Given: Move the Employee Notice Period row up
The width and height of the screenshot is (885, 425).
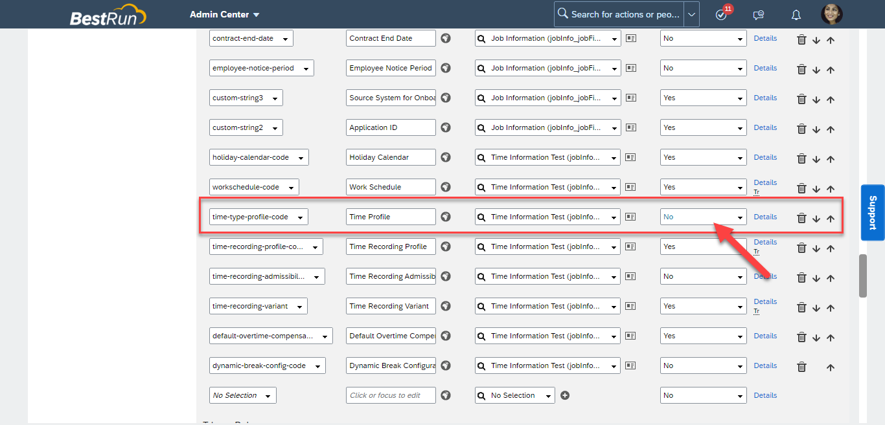Looking at the screenshot, I should [831, 70].
